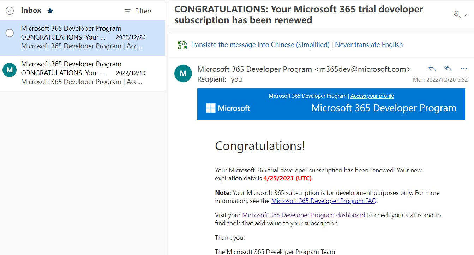Visit the Developer Program dashboard link
The height and width of the screenshot is (255, 474).
pyautogui.click(x=304, y=215)
